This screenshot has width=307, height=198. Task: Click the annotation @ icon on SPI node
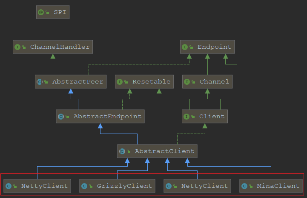(41, 12)
